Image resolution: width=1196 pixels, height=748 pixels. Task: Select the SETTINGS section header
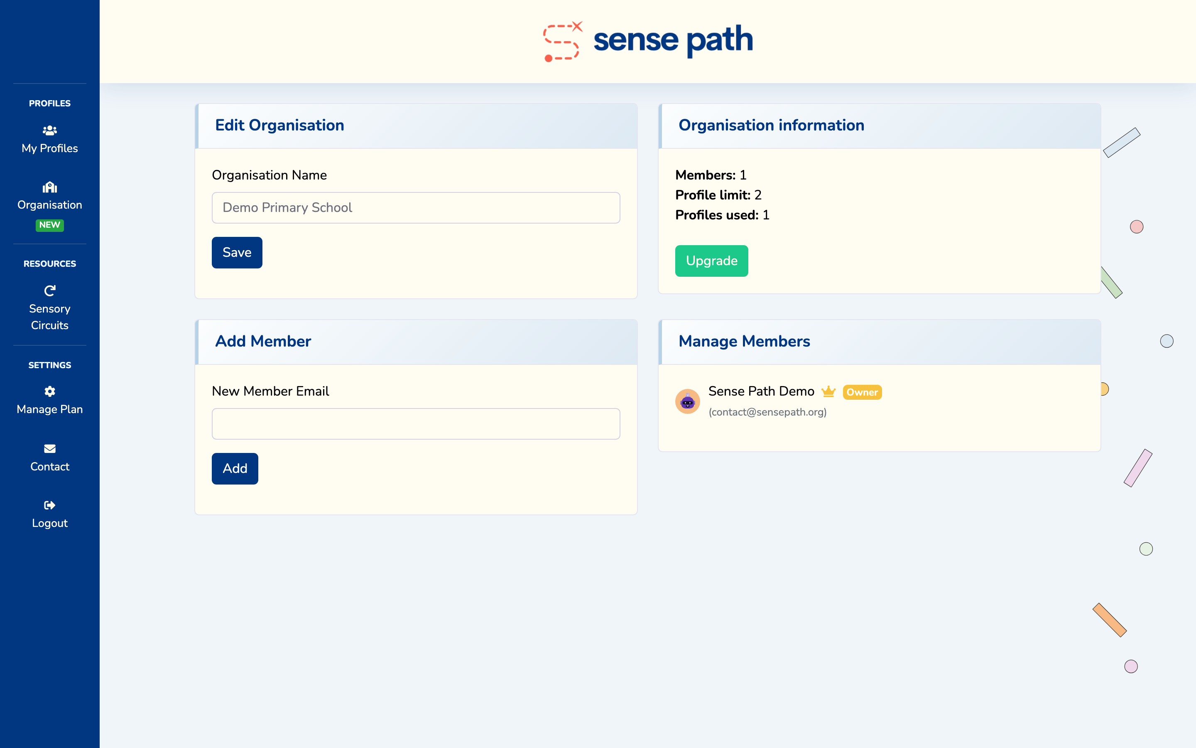click(x=49, y=364)
